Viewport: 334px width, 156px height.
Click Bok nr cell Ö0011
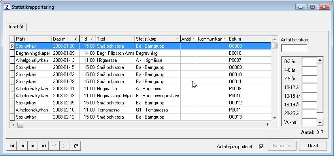click(x=249, y=82)
